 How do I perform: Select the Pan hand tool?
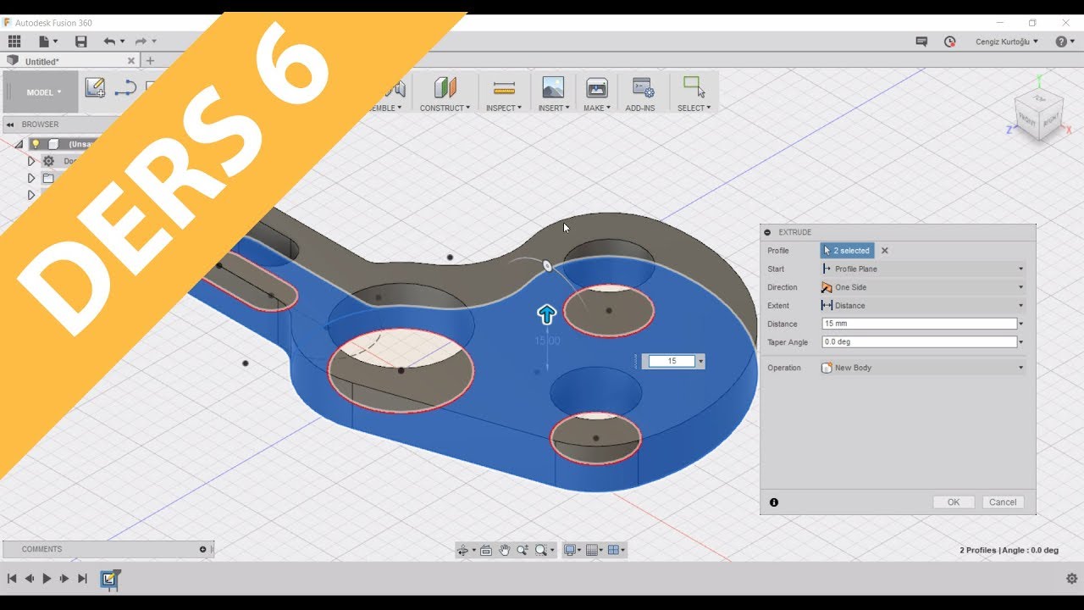point(505,550)
